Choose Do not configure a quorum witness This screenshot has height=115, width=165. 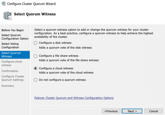(x=35, y=80)
